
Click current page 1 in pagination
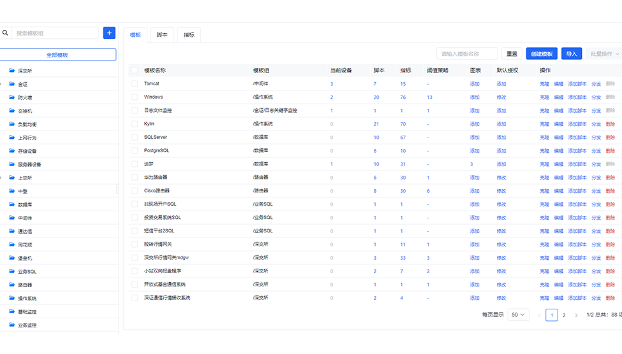(552, 315)
